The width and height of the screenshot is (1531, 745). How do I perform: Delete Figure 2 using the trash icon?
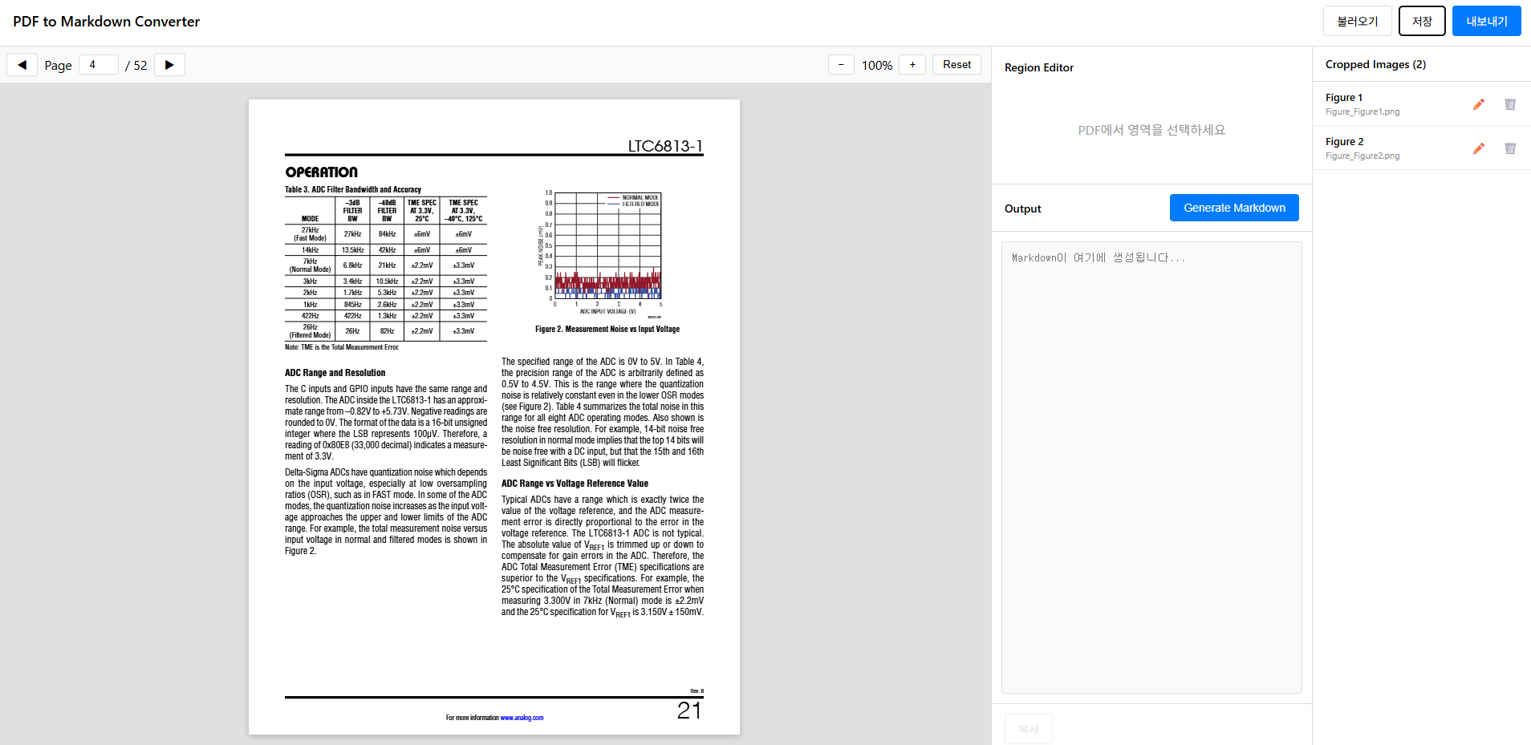[1509, 148]
